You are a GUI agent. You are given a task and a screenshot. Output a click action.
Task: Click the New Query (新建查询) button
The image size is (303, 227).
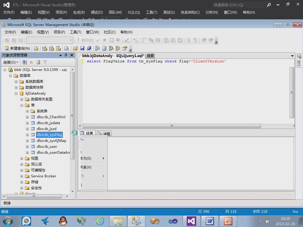17,48
